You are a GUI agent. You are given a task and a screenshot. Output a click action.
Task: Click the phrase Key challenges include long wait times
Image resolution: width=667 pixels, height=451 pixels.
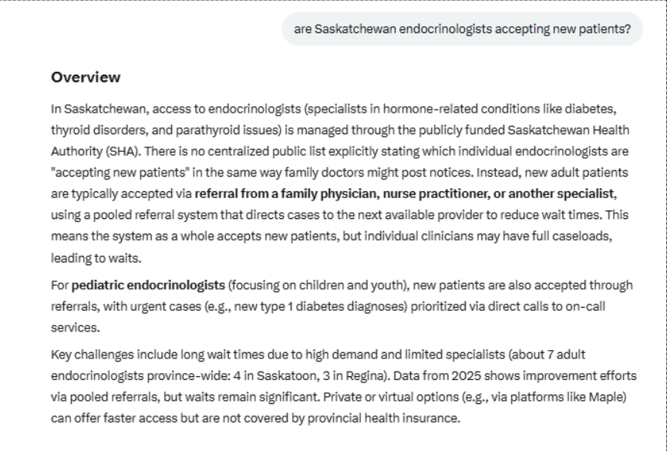pos(158,355)
